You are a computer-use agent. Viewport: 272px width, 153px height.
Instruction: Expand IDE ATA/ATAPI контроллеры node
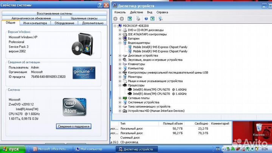120,34
